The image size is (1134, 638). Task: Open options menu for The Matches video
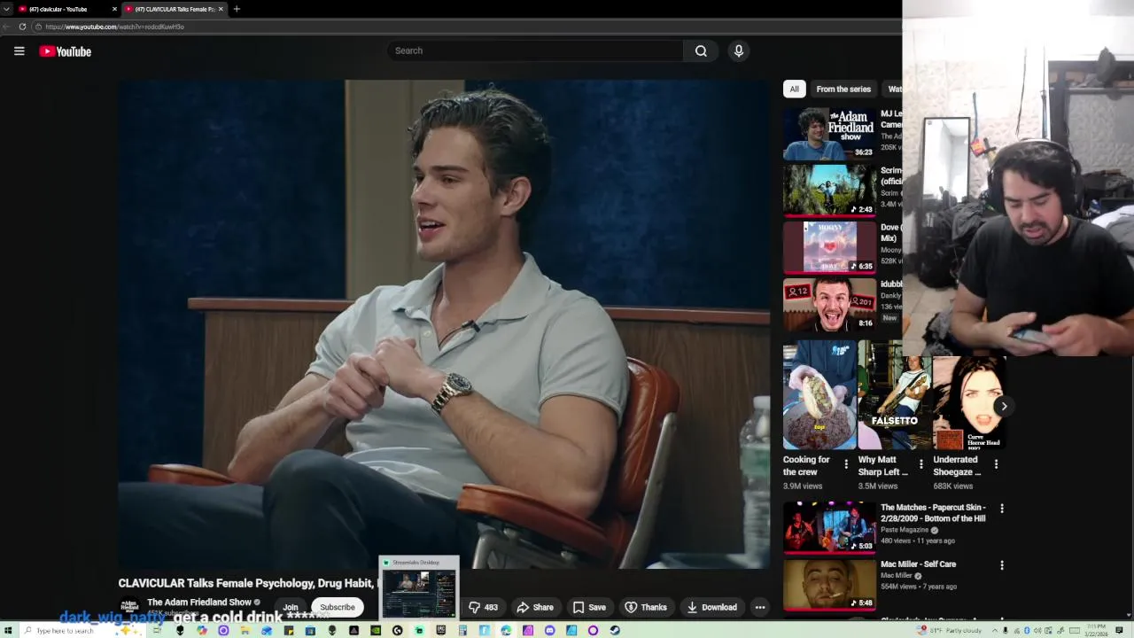pos(1002,509)
